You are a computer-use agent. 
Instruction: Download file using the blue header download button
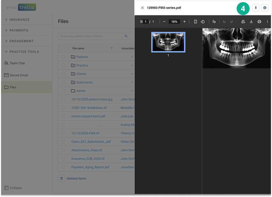point(256,8)
